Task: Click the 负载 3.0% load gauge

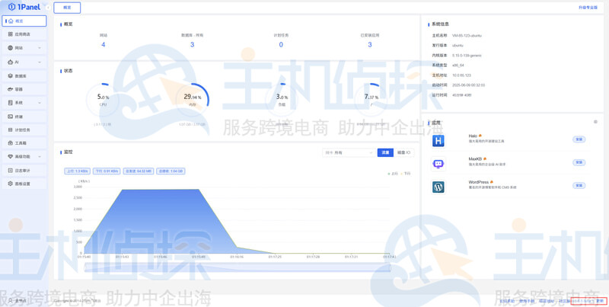Action: pyautogui.click(x=282, y=100)
